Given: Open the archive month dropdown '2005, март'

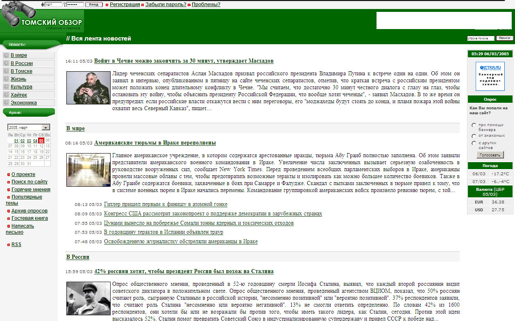Looking at the screenshot, I should 28,127.
